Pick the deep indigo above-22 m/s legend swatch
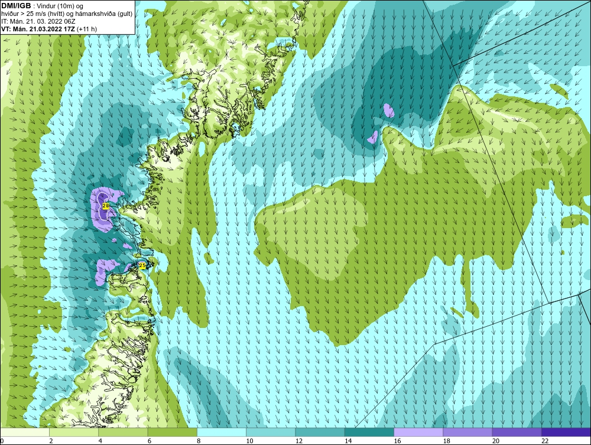This screenshot has height=445, width=591. (x=566, y=432)
